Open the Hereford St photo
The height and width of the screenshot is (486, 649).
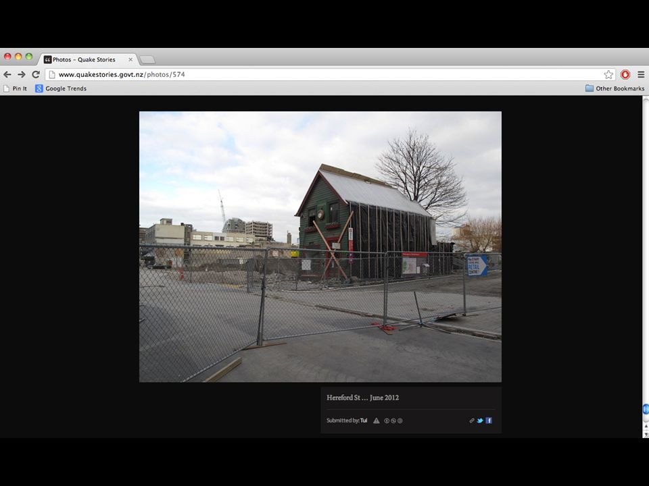pyautogui.click(x=320, y=247)
